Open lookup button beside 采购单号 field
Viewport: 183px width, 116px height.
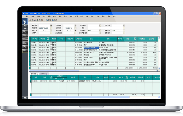[x=51, y=25]
